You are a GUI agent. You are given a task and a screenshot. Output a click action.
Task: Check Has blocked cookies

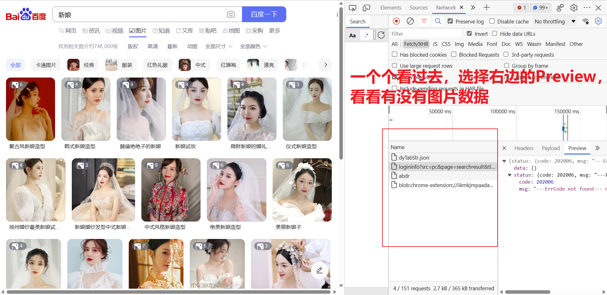point(394,54)
